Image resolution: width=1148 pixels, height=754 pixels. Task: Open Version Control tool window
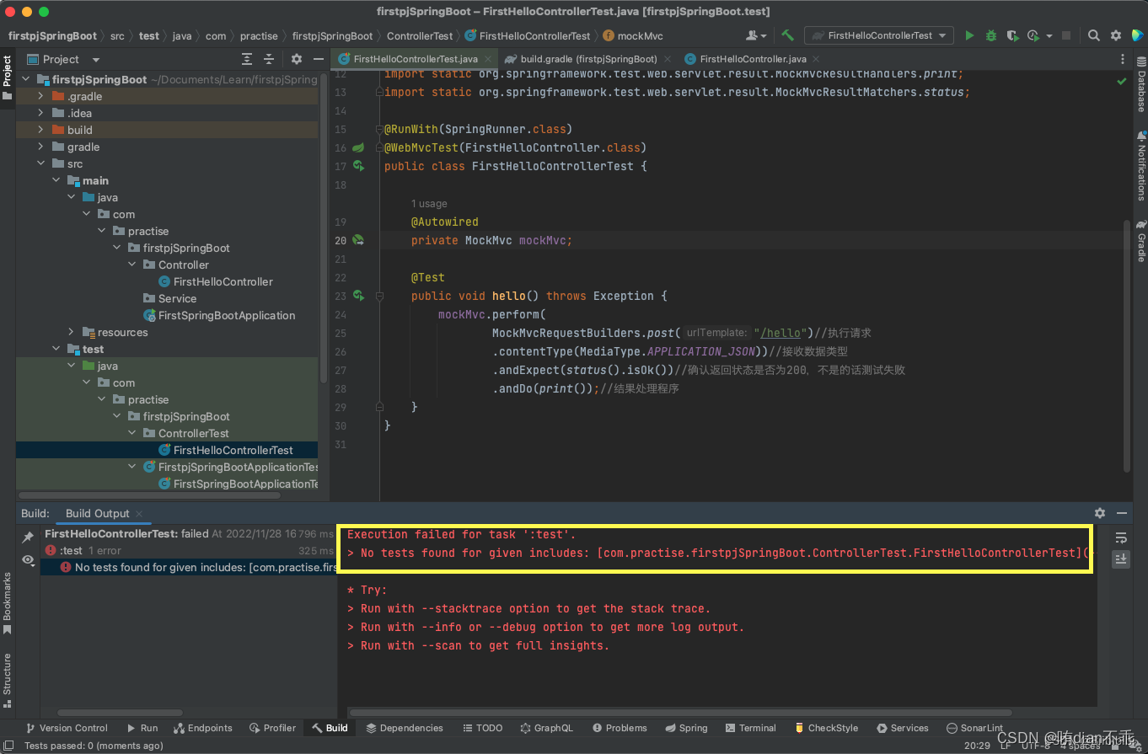tap(67, 728)
